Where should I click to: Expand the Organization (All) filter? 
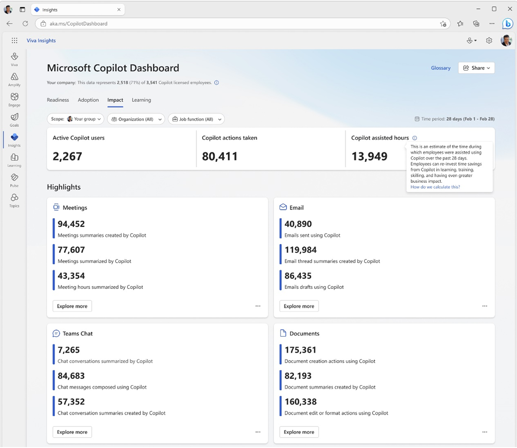point(136,119)
